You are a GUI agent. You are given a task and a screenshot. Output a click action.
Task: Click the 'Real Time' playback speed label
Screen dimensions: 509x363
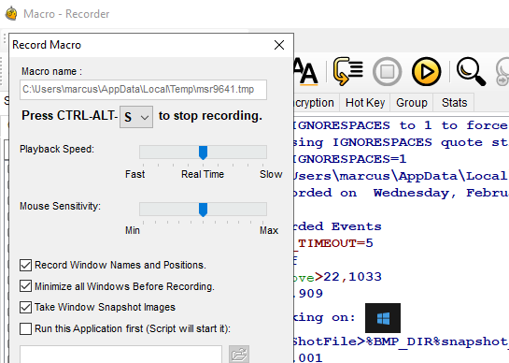pos(203,174)
